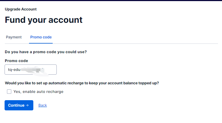This screenshot has height=123, width=222.
Task: Click the right edge of promo input box
Action: [x=56, y=69]
